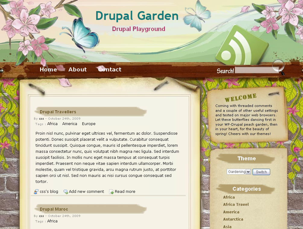Open the Drupal Garden site title
This screenshot has height=229, width=303.
[137, 16]
